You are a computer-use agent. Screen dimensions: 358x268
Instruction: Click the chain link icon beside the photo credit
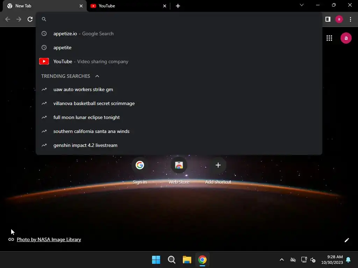coord(11,239)
